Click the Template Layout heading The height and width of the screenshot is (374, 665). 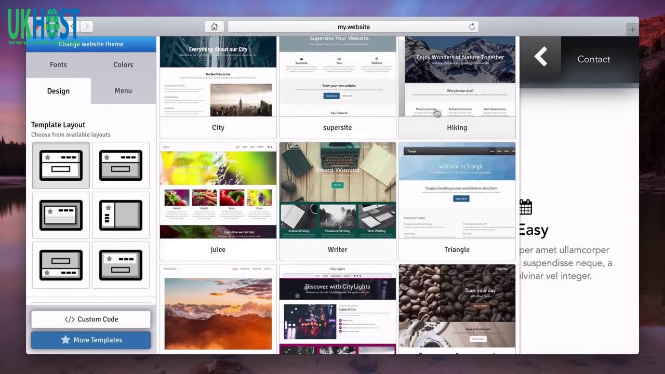[58, 125]
